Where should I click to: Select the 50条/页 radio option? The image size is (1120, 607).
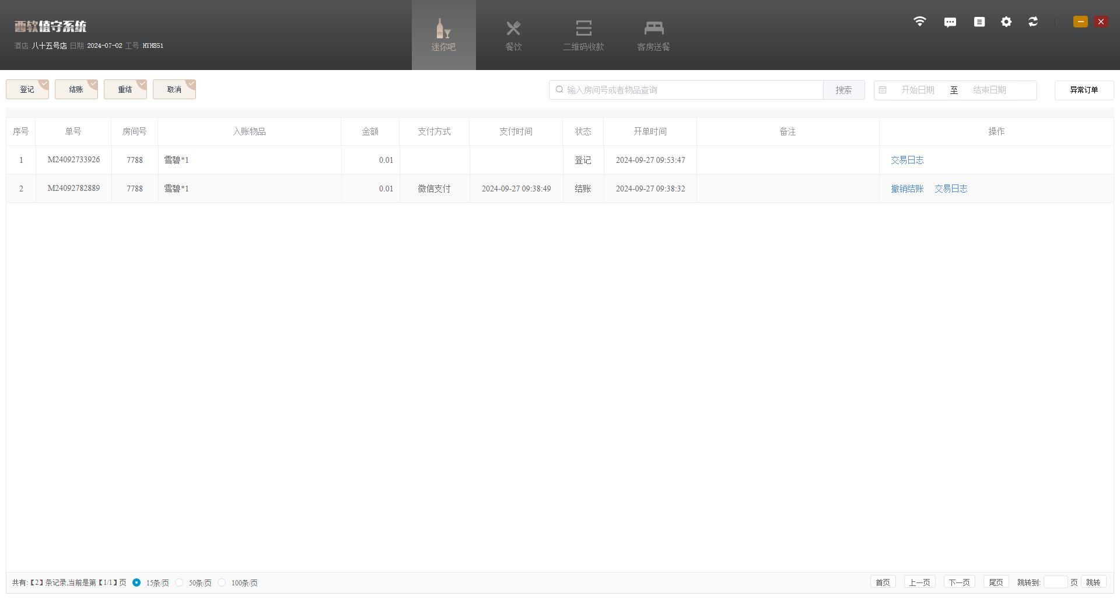(180, 582)
